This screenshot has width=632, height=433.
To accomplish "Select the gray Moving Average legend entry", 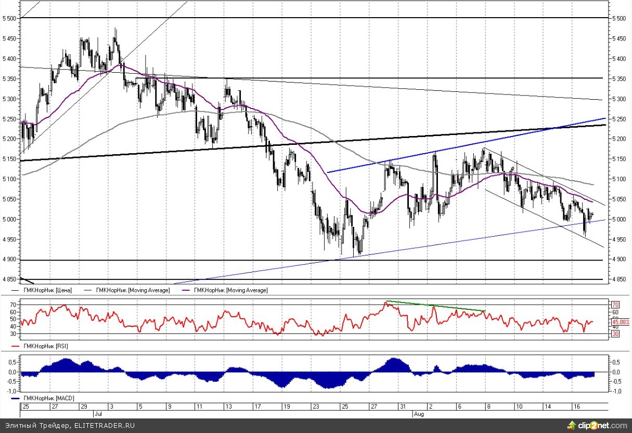I will pos(132,290).
